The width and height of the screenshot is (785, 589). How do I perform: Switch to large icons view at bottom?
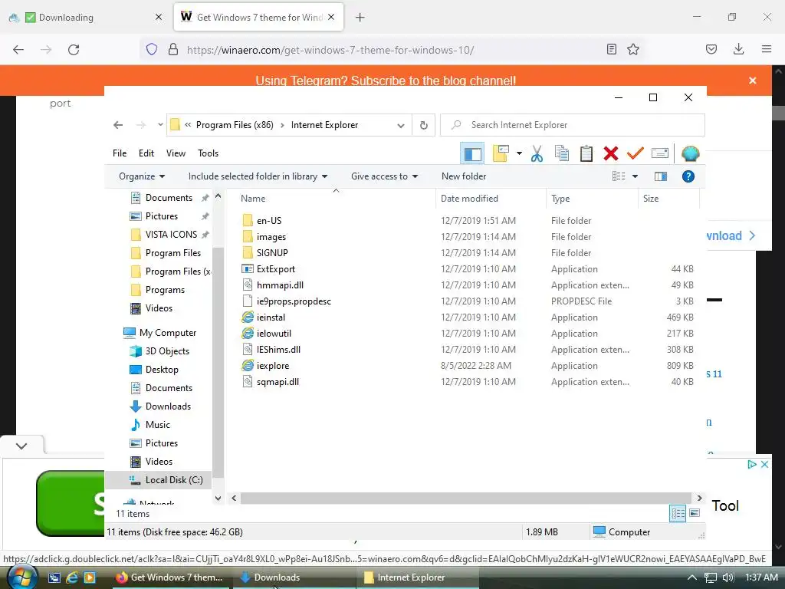pyautogui.click(x=695, y=513)
